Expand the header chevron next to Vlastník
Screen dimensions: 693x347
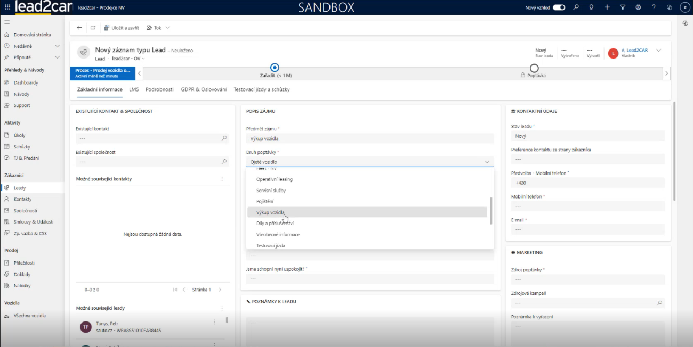[658, 51]
